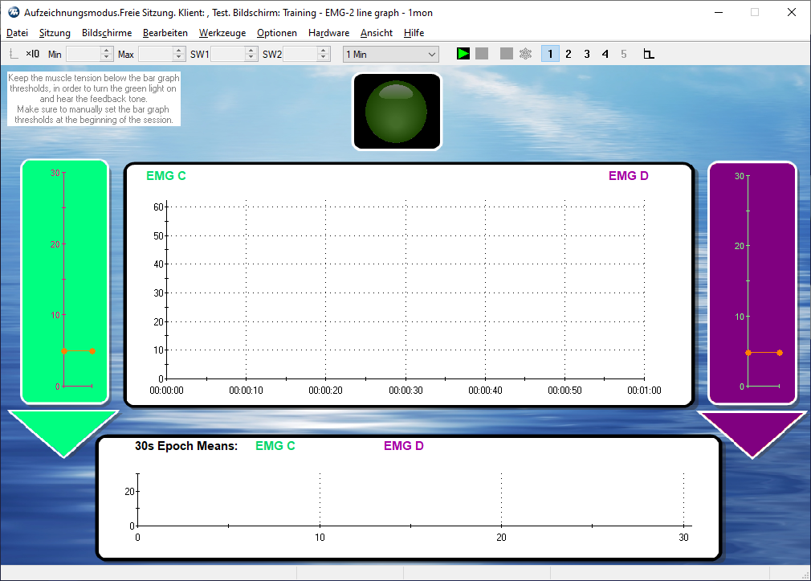The height and width of the screenshot is (581, 811).
Task: Open the Optionen menu
Action: point(277,33)
